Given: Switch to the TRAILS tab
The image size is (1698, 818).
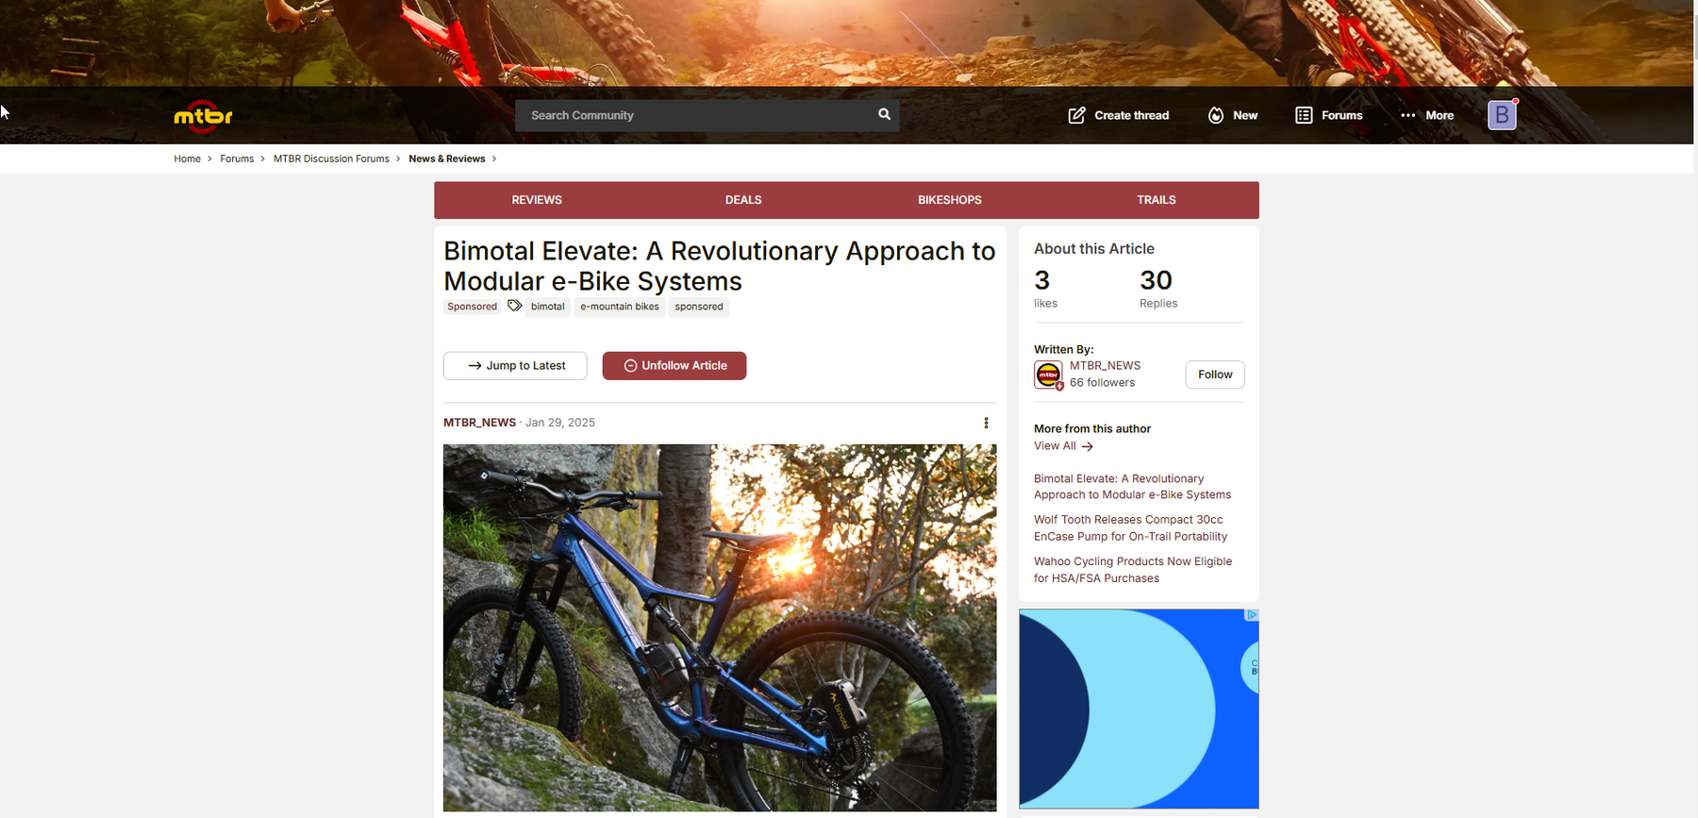Looking at the screenshot, I should click(x=1156, y=200).
